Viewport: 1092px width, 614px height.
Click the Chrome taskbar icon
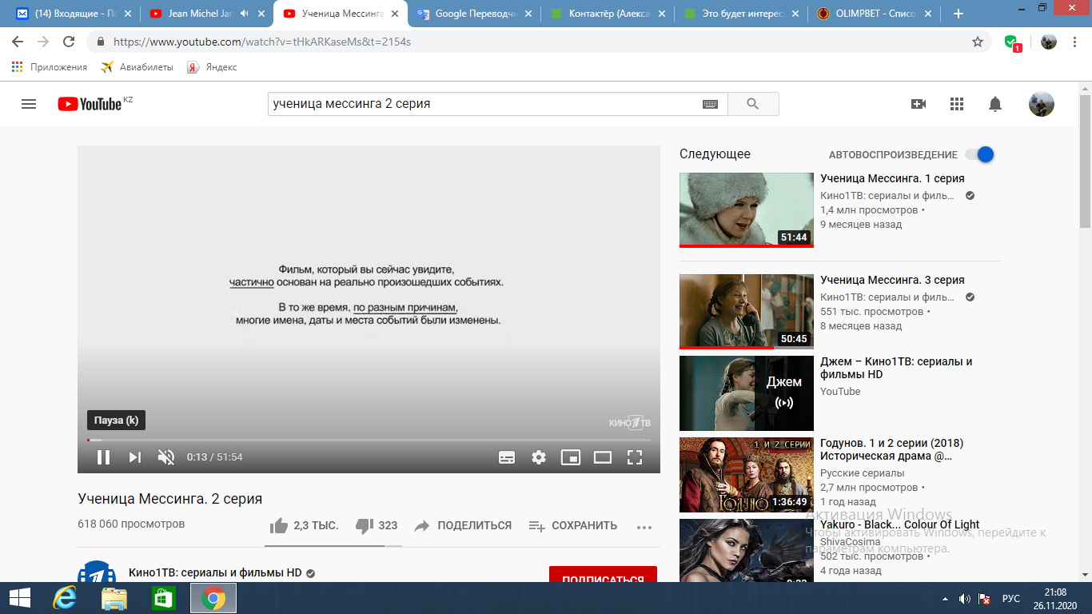tap(213, 598)
